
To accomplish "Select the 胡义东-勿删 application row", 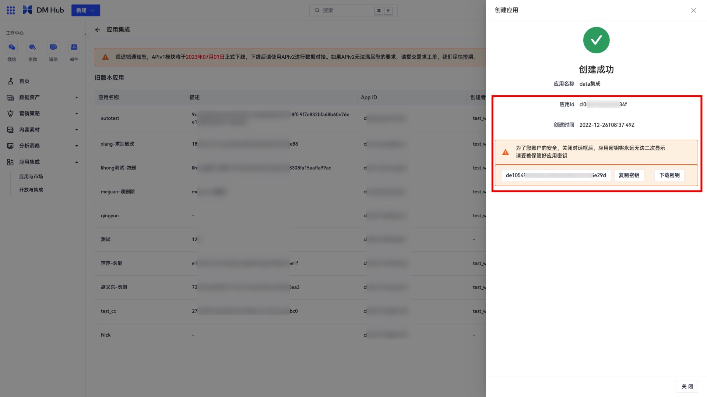I will [x=290, y=287].
